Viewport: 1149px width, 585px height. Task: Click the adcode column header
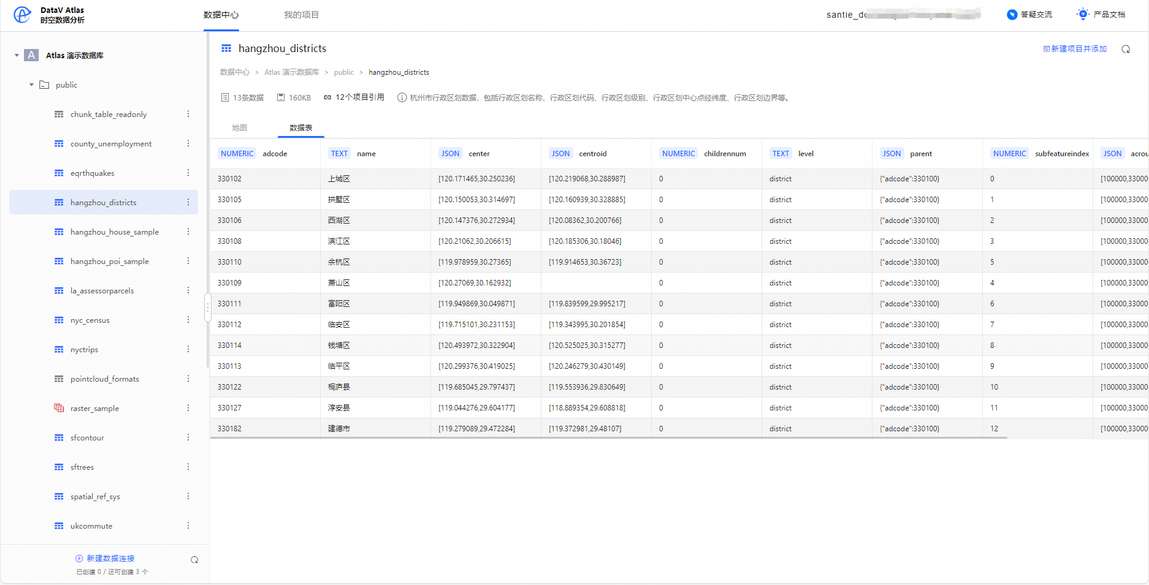pos(265,154)
